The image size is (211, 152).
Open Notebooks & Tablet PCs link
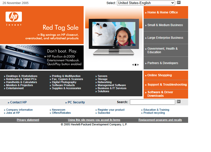pos(21,79)
